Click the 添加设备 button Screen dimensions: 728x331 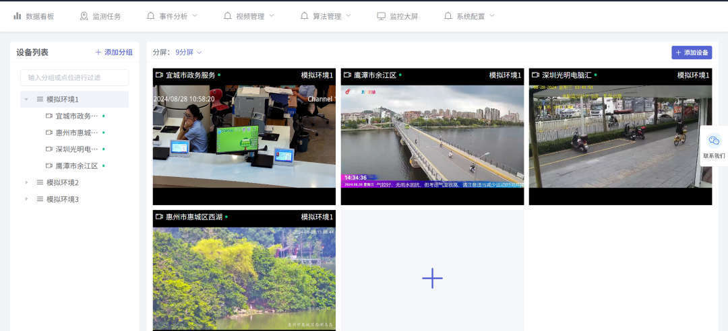pos(692,52)
